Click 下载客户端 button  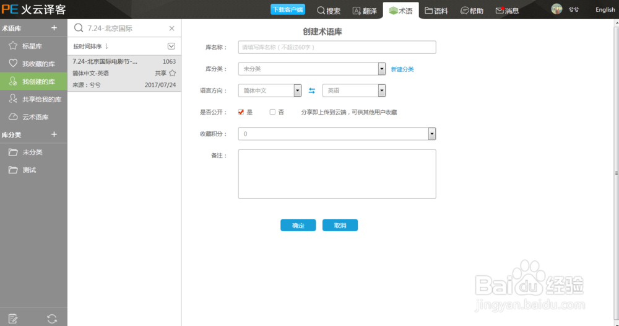pyautogui.click(x=288, y=9)
